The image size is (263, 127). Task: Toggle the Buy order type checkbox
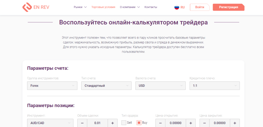pos(139,123)
